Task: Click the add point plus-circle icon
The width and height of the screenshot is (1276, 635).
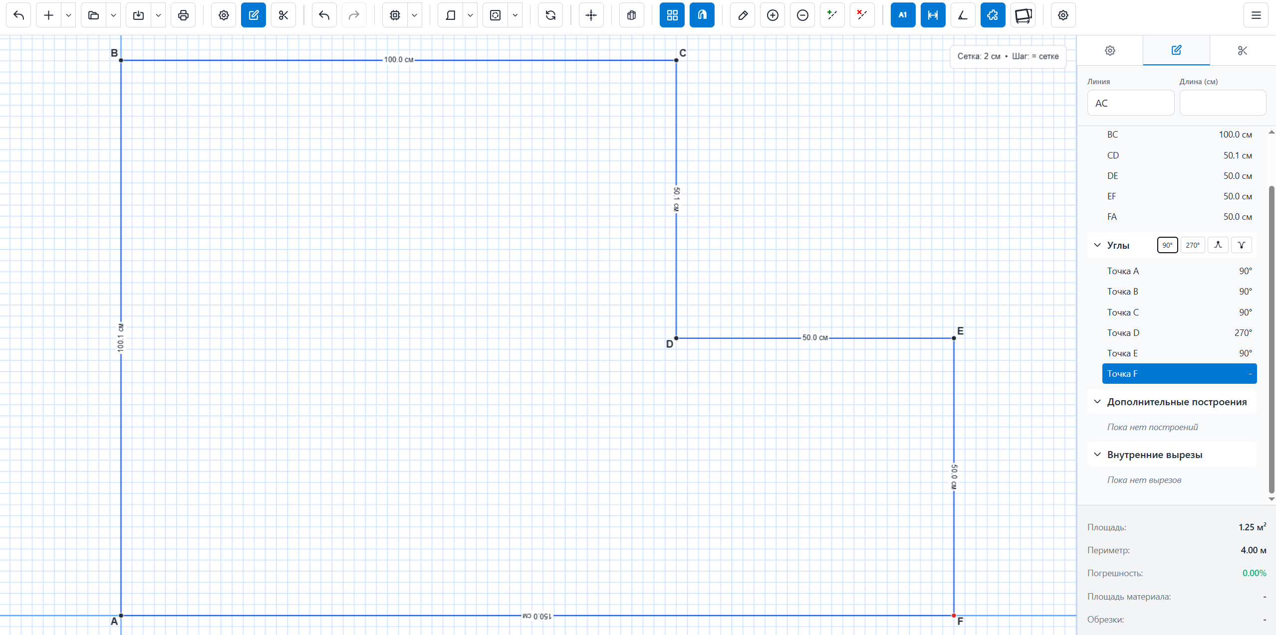Action: pyautogui.click(x=772, y=15)
